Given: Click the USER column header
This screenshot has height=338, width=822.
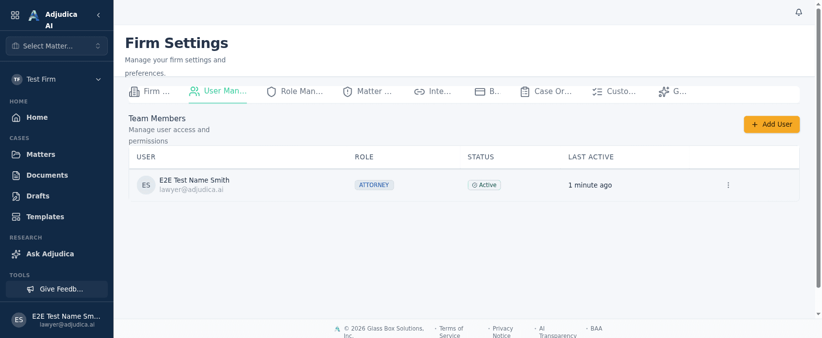Looking at the screenshot, I should click(x=146, y=157).
